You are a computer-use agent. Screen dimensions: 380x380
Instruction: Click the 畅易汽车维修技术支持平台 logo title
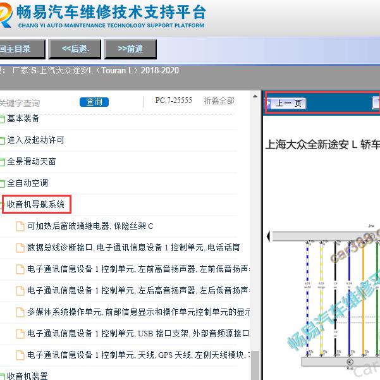point(111,12)
